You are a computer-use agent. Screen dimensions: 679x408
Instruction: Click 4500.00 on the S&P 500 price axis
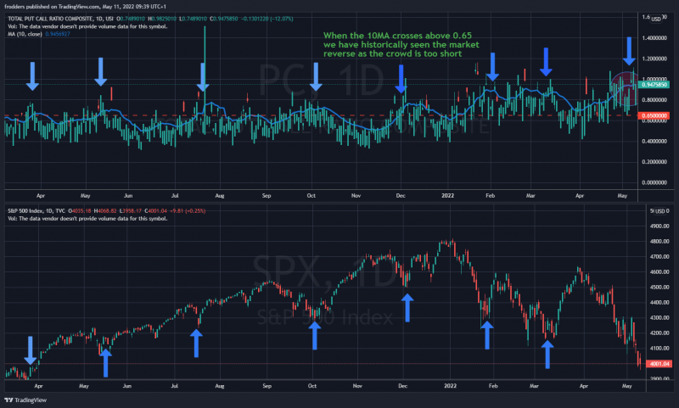coord(659,288)
